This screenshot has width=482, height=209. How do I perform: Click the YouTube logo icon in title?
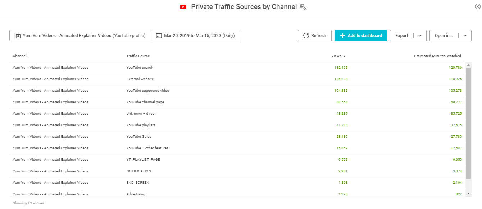[183, 7]
